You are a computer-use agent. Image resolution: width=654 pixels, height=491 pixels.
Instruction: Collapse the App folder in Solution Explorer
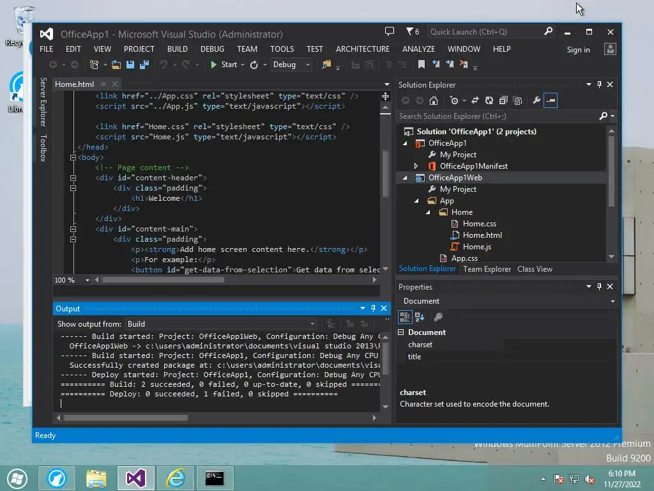(416, 201)
